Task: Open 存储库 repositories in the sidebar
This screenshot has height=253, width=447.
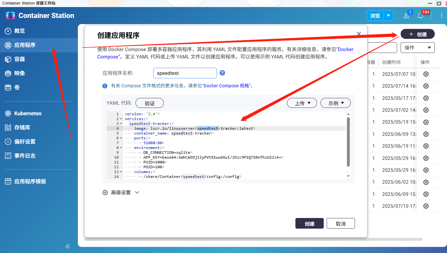Action: (22, 127)
